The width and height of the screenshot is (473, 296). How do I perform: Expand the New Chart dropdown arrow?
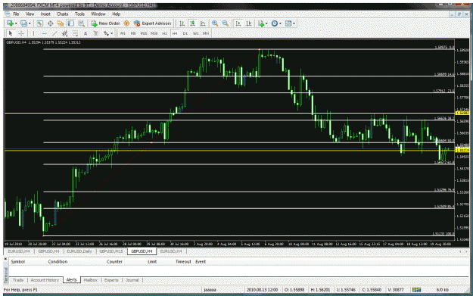(16, 23)
